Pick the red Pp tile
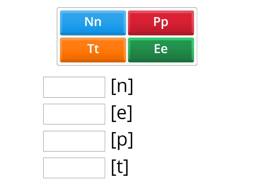The height and width of the screenshot is (191, 254). (161, 23)
